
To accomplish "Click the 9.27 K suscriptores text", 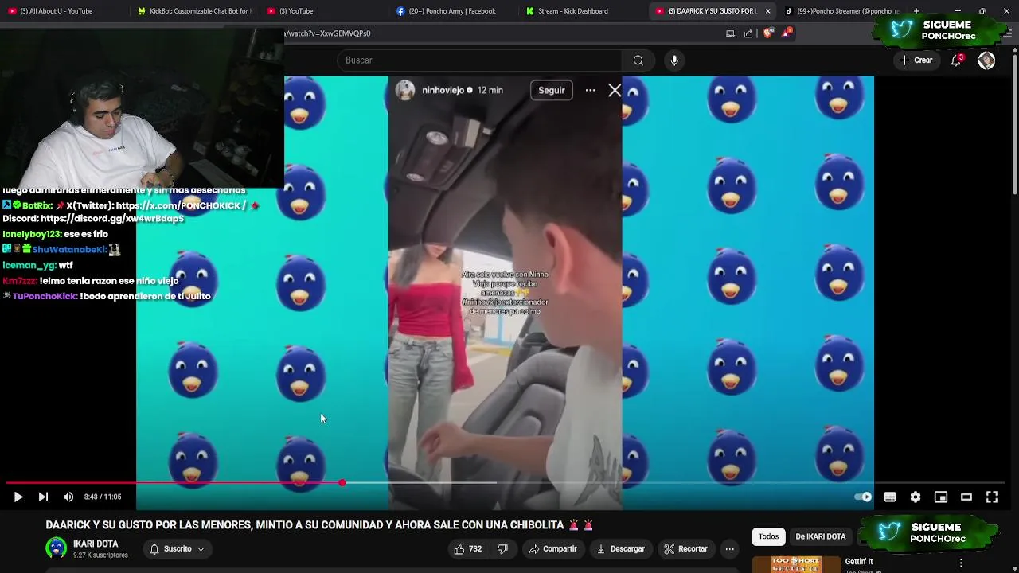I will (100, 555).
